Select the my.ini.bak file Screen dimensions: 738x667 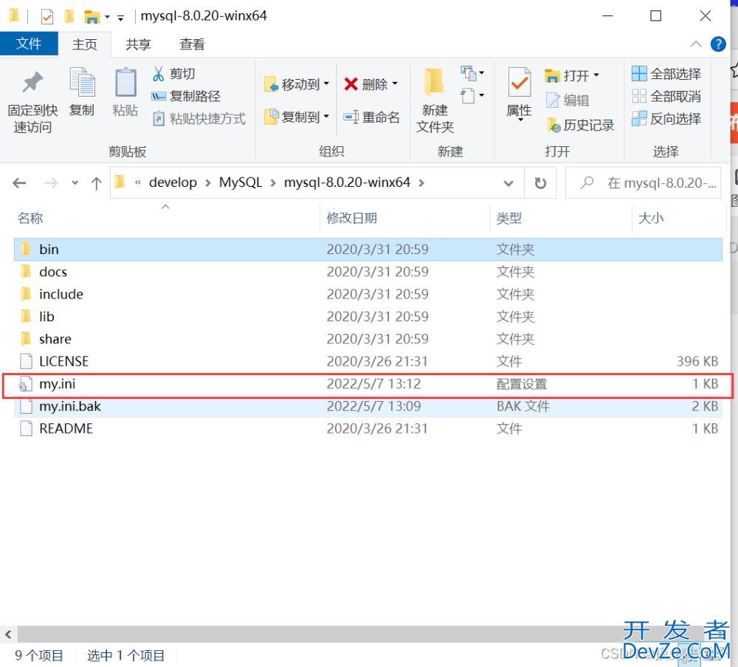coord(368,406)
